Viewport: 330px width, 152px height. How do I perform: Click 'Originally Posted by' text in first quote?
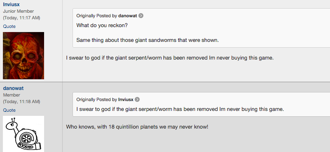(x=97, y=16)
